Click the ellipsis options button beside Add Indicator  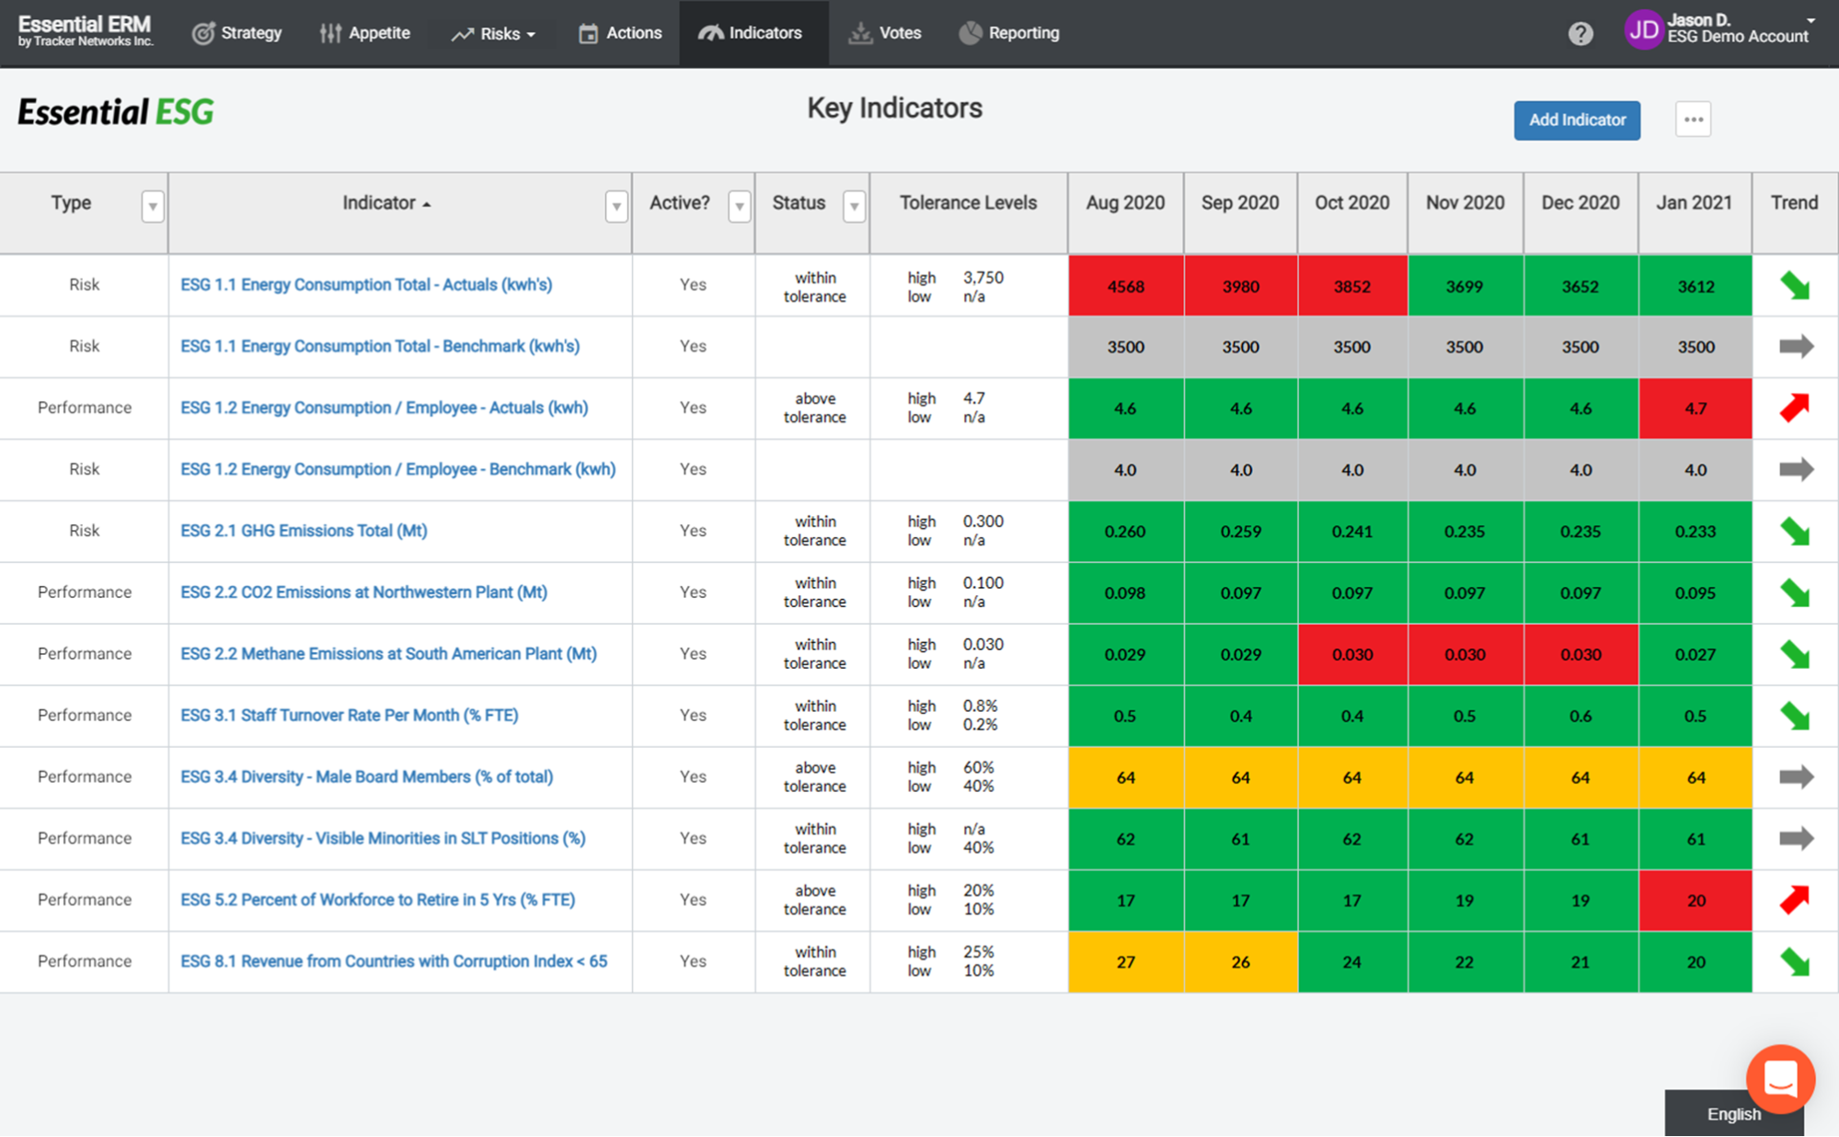click(x=1693, y=120)
